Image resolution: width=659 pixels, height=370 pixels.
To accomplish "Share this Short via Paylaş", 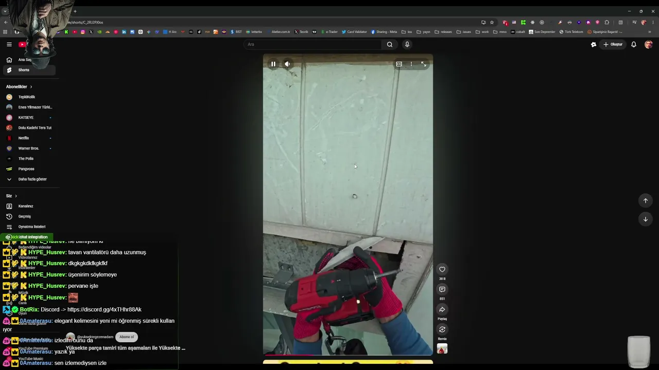I will tap(442, 309).
